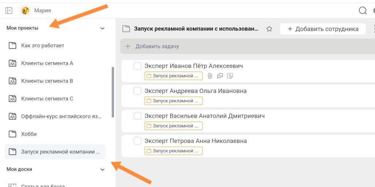Image resolution: width=375 pixels, height=187 pixels.
Task: Click folder icon of Запуск рекламной компании sidebar item
Action: point(12,152)
